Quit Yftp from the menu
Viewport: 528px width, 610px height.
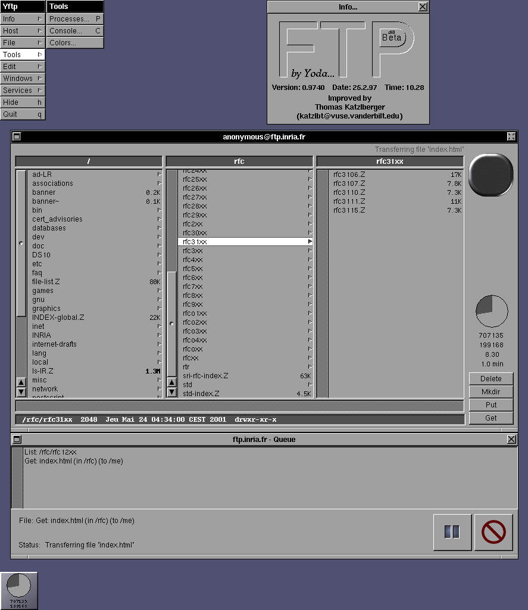pos(23,114)
